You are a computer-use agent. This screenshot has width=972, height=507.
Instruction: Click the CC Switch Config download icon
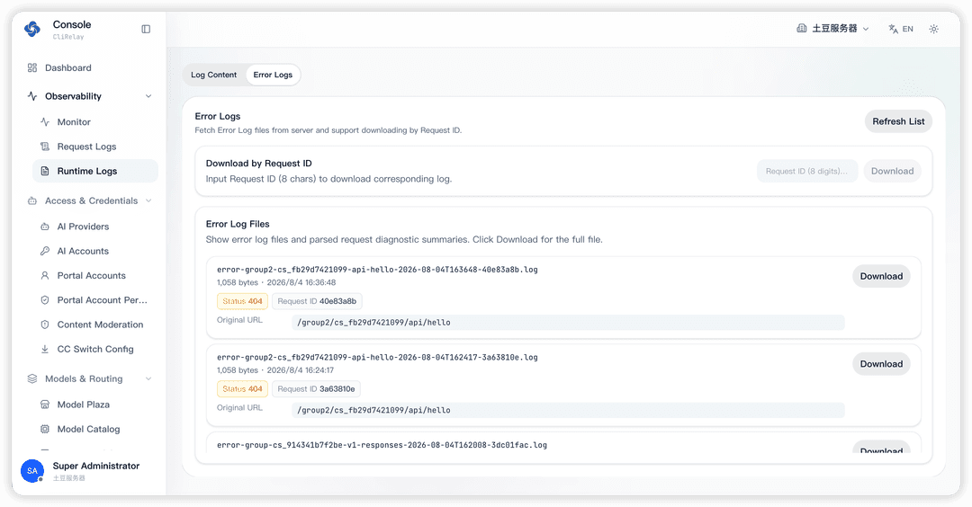click(45, 349)
